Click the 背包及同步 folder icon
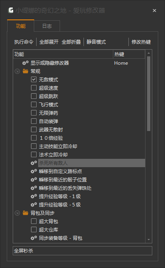The height and width of the screenshot is (268, 165). pos(25,213)
